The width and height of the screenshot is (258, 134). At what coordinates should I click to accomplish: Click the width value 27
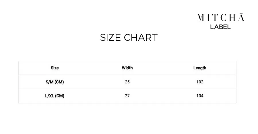pyautogui.click(x=127, y=96)
